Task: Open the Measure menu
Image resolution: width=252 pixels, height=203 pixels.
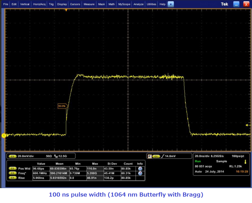Action: (89, 4)
